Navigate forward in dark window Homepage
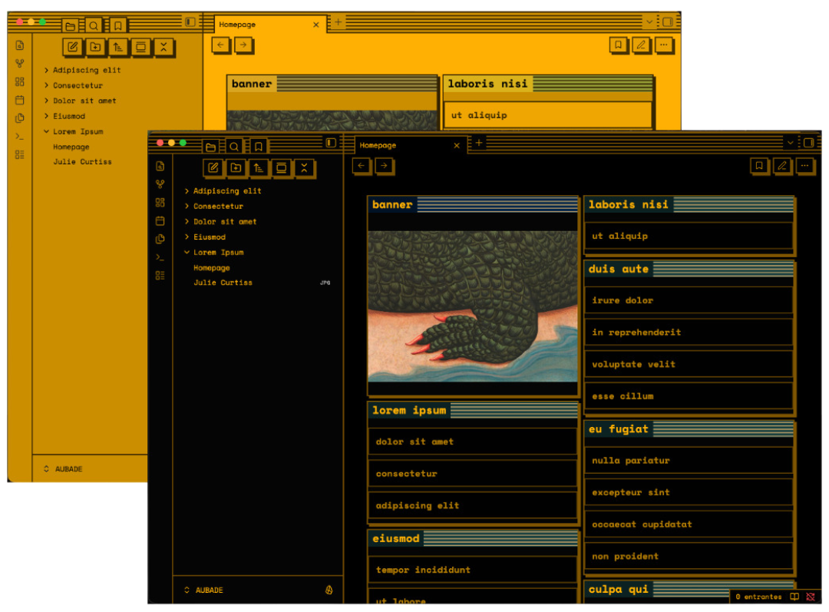 point(385,166)
